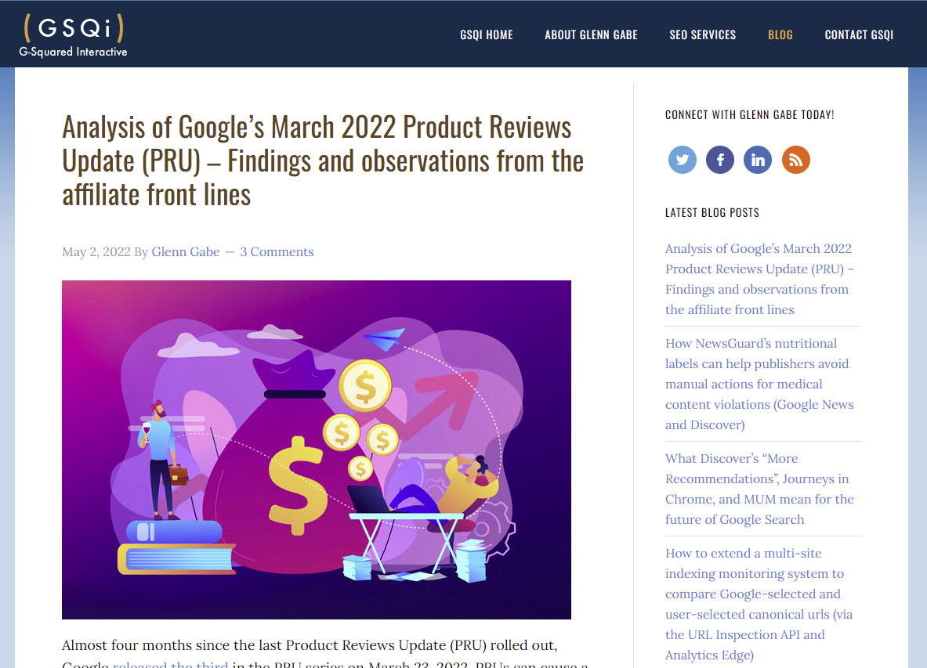Click the article headline about Product Reviews Update

tap(323, 161)
